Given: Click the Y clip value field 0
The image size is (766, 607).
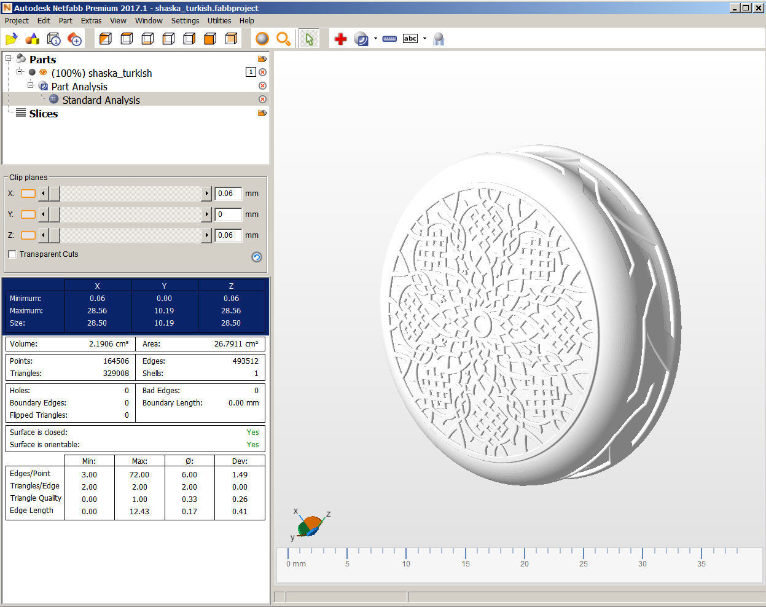Looking at the screenshot, I should (x=228, y=214).
